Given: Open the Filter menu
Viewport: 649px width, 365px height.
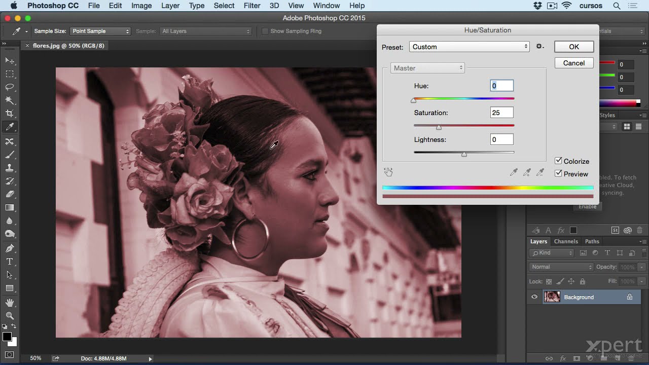Looking at the screenshot, I should coord(251,6).
